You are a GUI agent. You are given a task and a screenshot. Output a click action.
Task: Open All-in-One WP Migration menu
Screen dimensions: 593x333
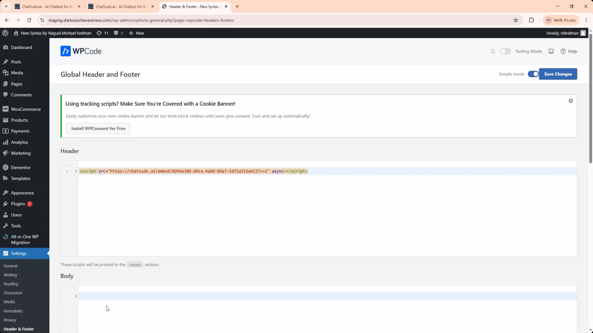25,240
